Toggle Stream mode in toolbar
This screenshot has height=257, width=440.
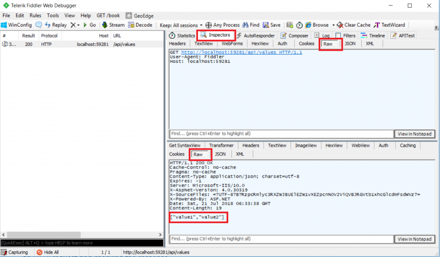point(113,25)
